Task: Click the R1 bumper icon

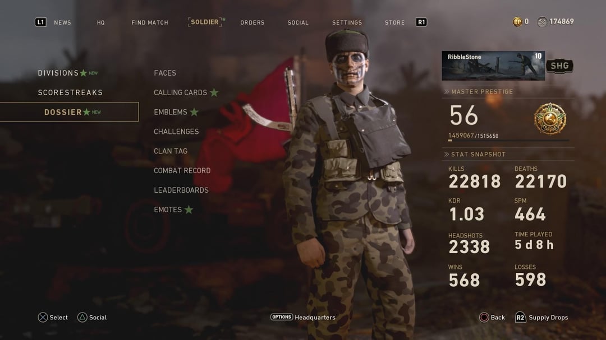Action: pyautogui.click(x=421, y=22)
